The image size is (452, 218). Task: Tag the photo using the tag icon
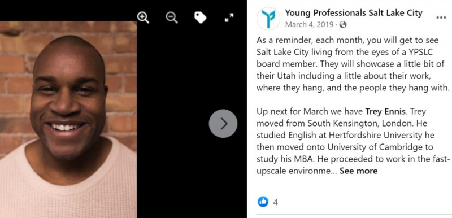pyautogui.click(x=201, y=18)
